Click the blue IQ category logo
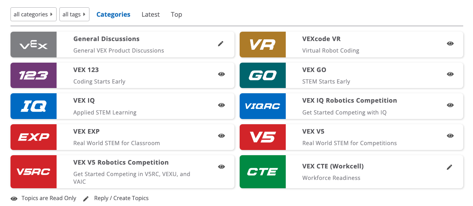 34,106
